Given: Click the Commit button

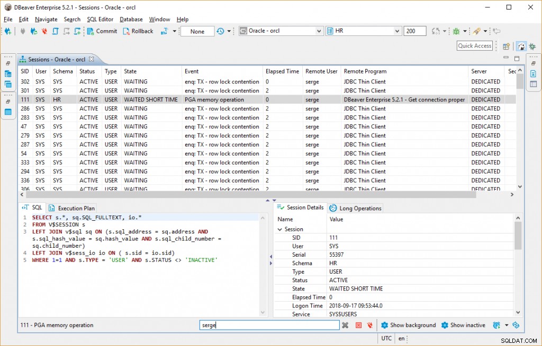Looking at the screenshot, I should (x=102, y=31).
